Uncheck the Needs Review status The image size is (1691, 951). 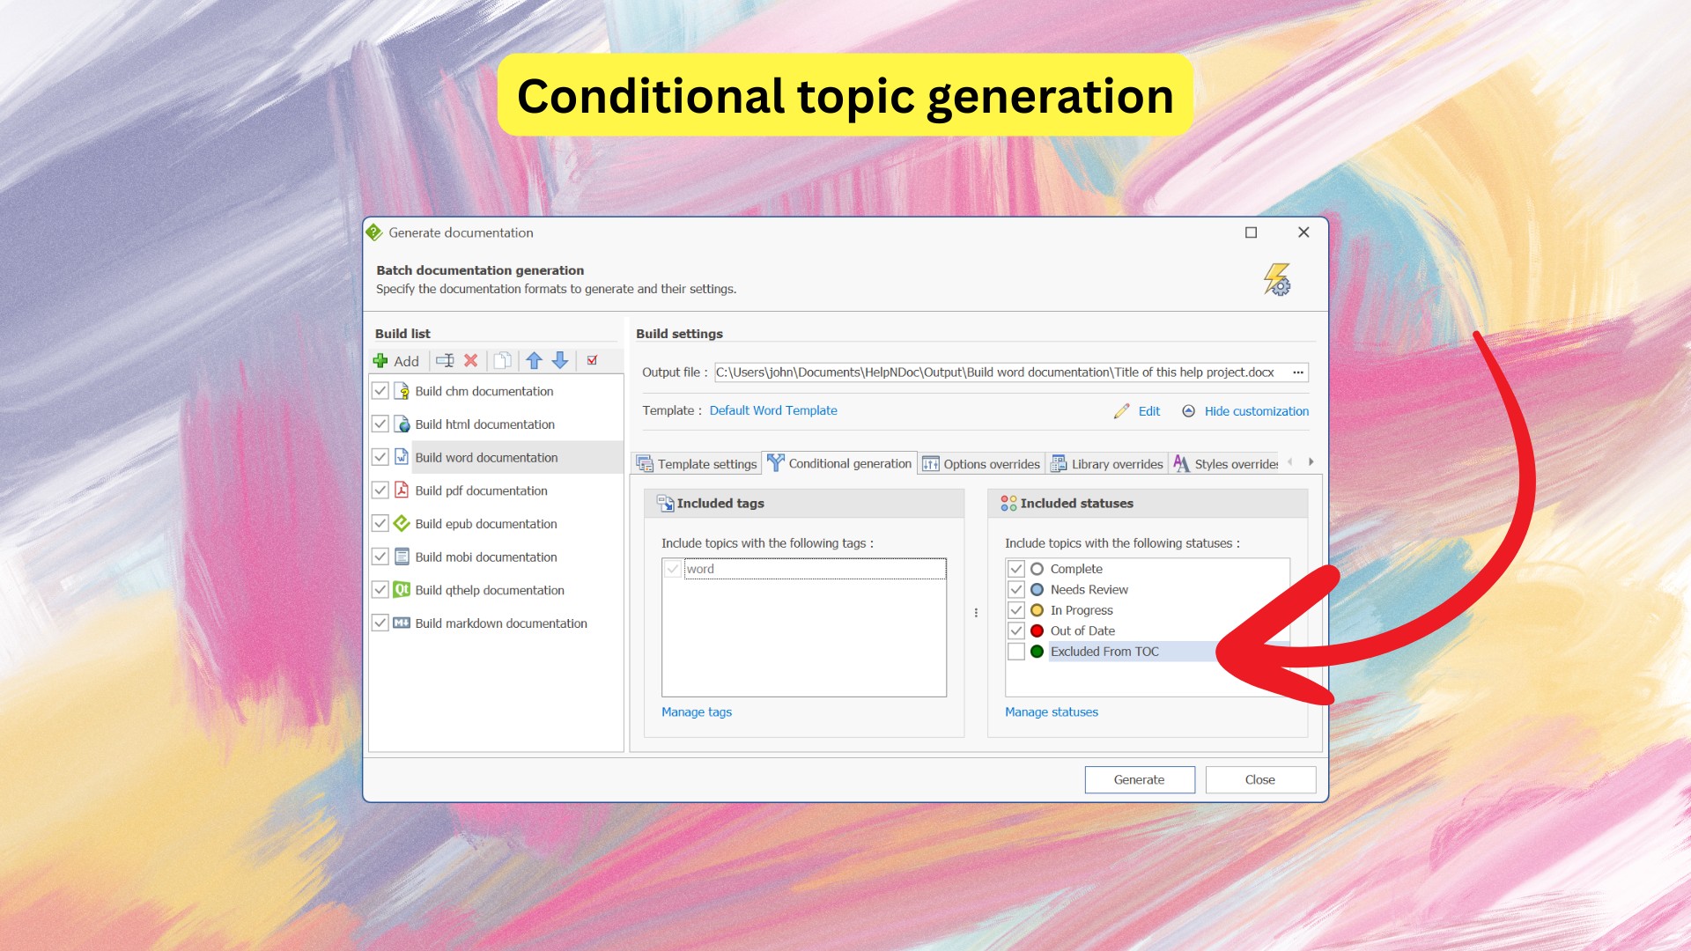(x=1016, y=590)
